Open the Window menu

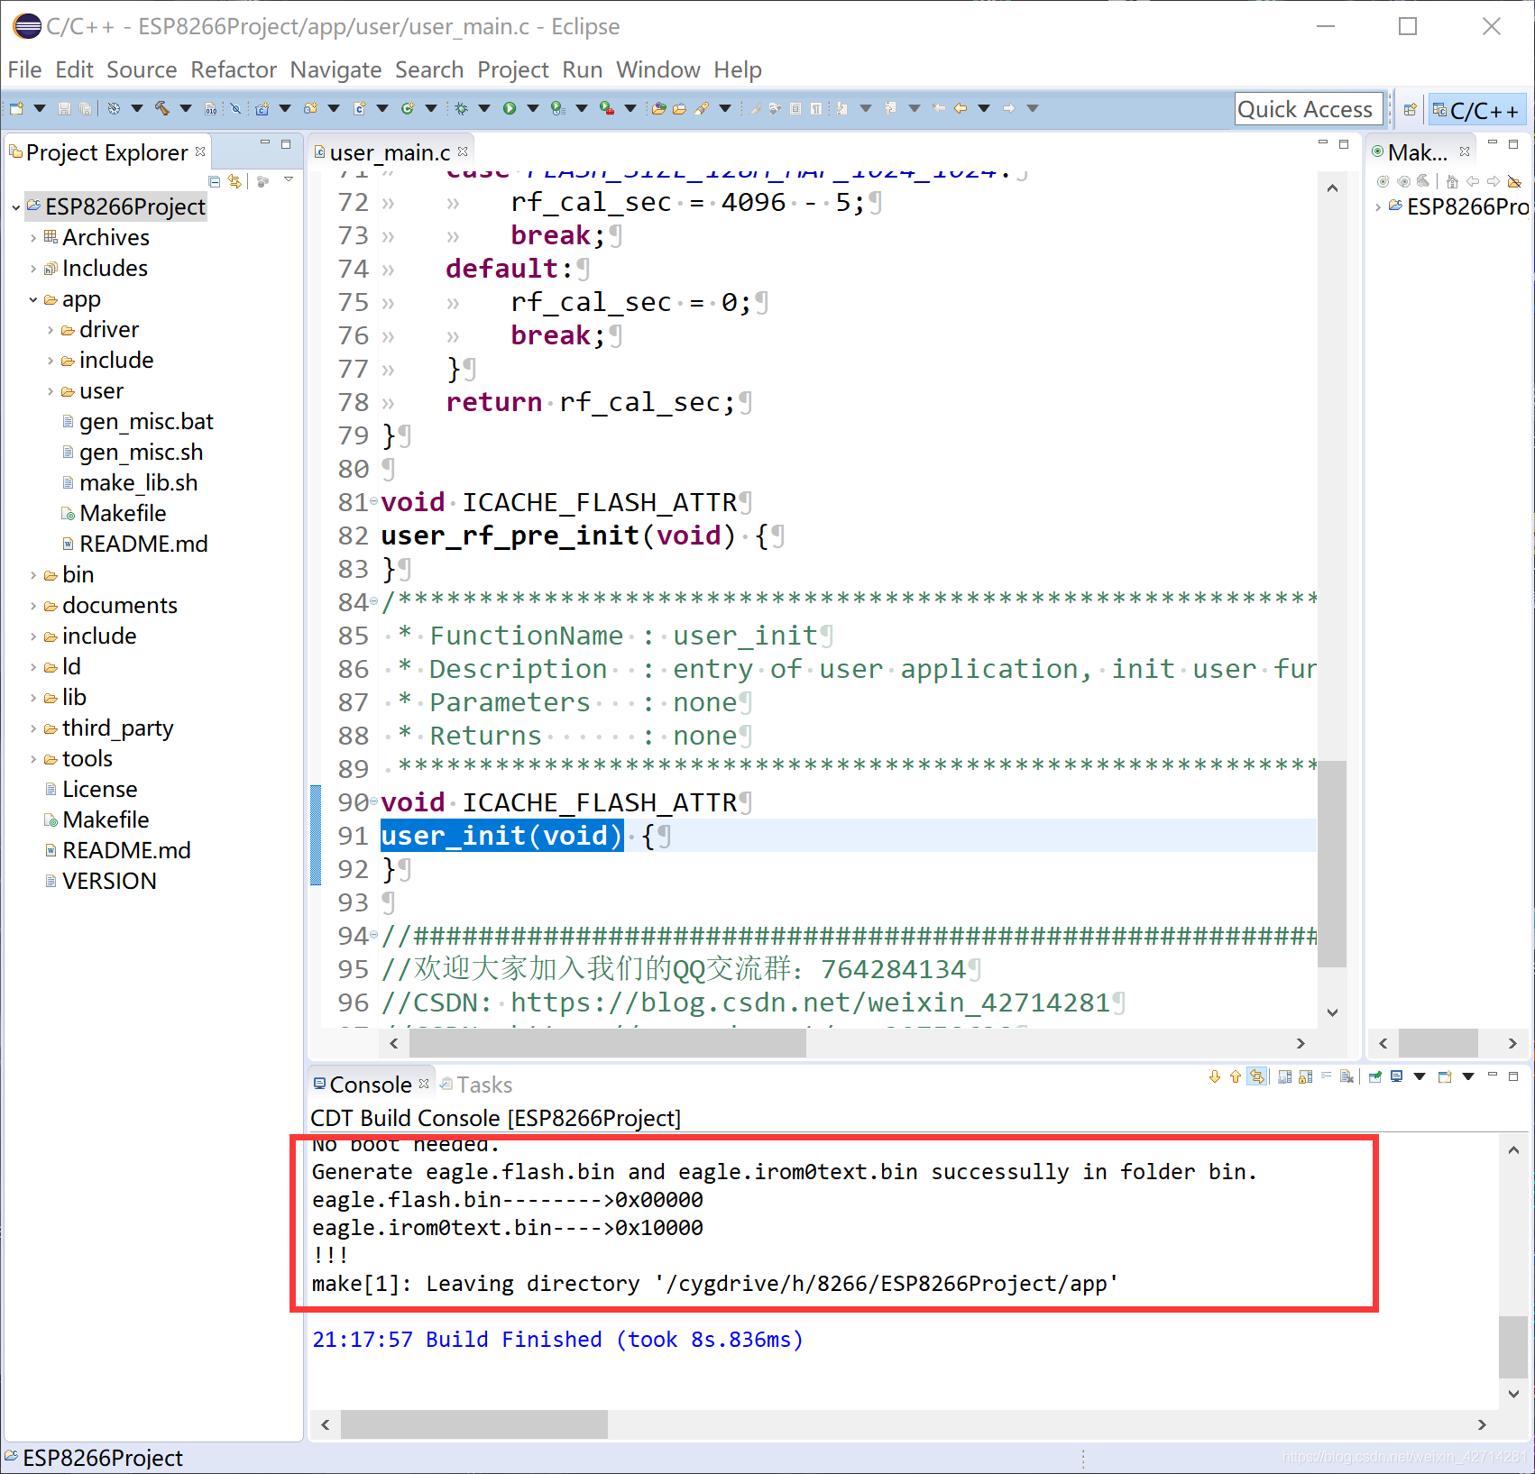tap(657, 69)
